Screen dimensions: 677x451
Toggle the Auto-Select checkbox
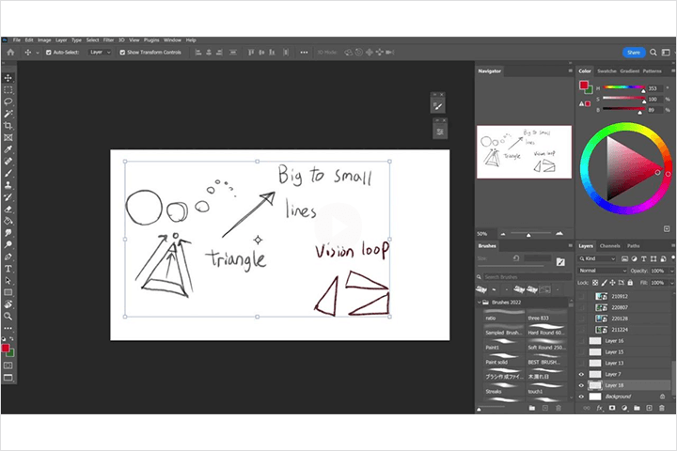click(49, 53)
